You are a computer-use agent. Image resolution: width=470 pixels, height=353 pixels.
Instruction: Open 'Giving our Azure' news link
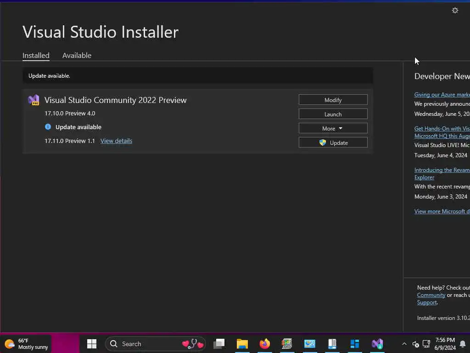442,95
